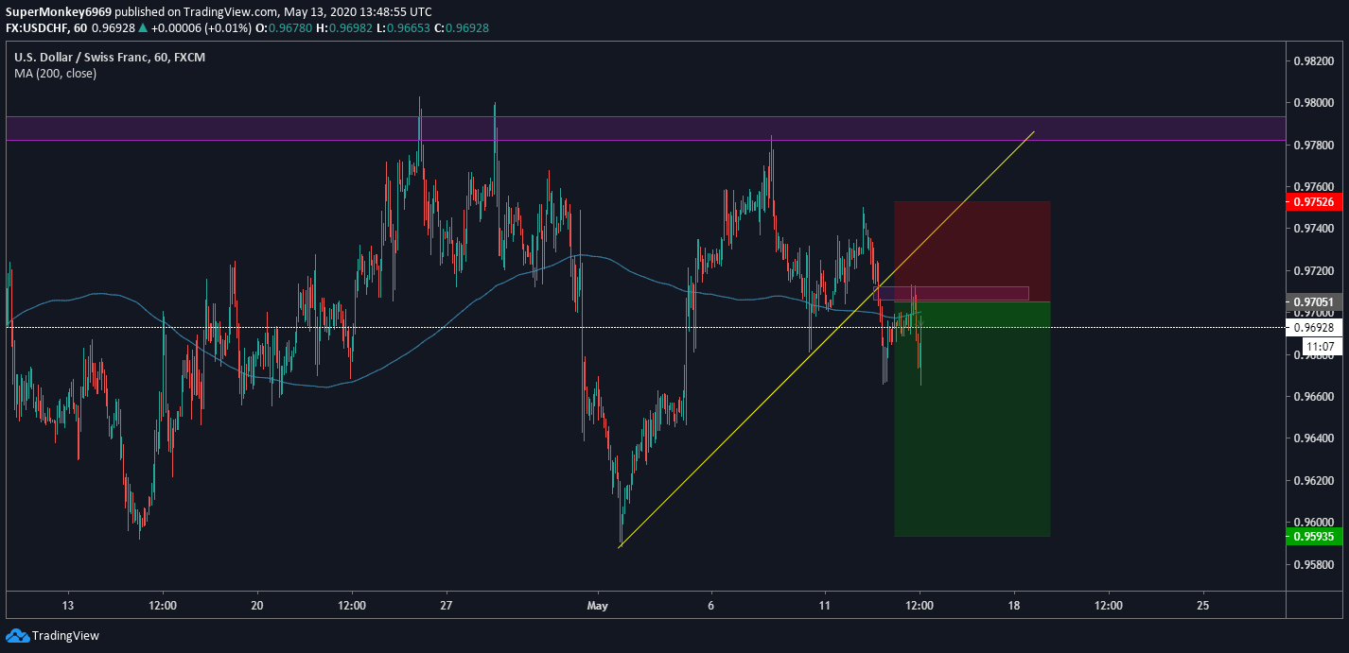
Task: Click the 11:07 bar countdown label
Action: pyautogui.click(x=1320, y=347)
